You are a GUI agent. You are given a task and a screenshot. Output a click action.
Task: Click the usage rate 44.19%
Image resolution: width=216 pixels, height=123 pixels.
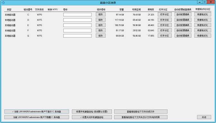pyautogui.click(x=151, y=20)
